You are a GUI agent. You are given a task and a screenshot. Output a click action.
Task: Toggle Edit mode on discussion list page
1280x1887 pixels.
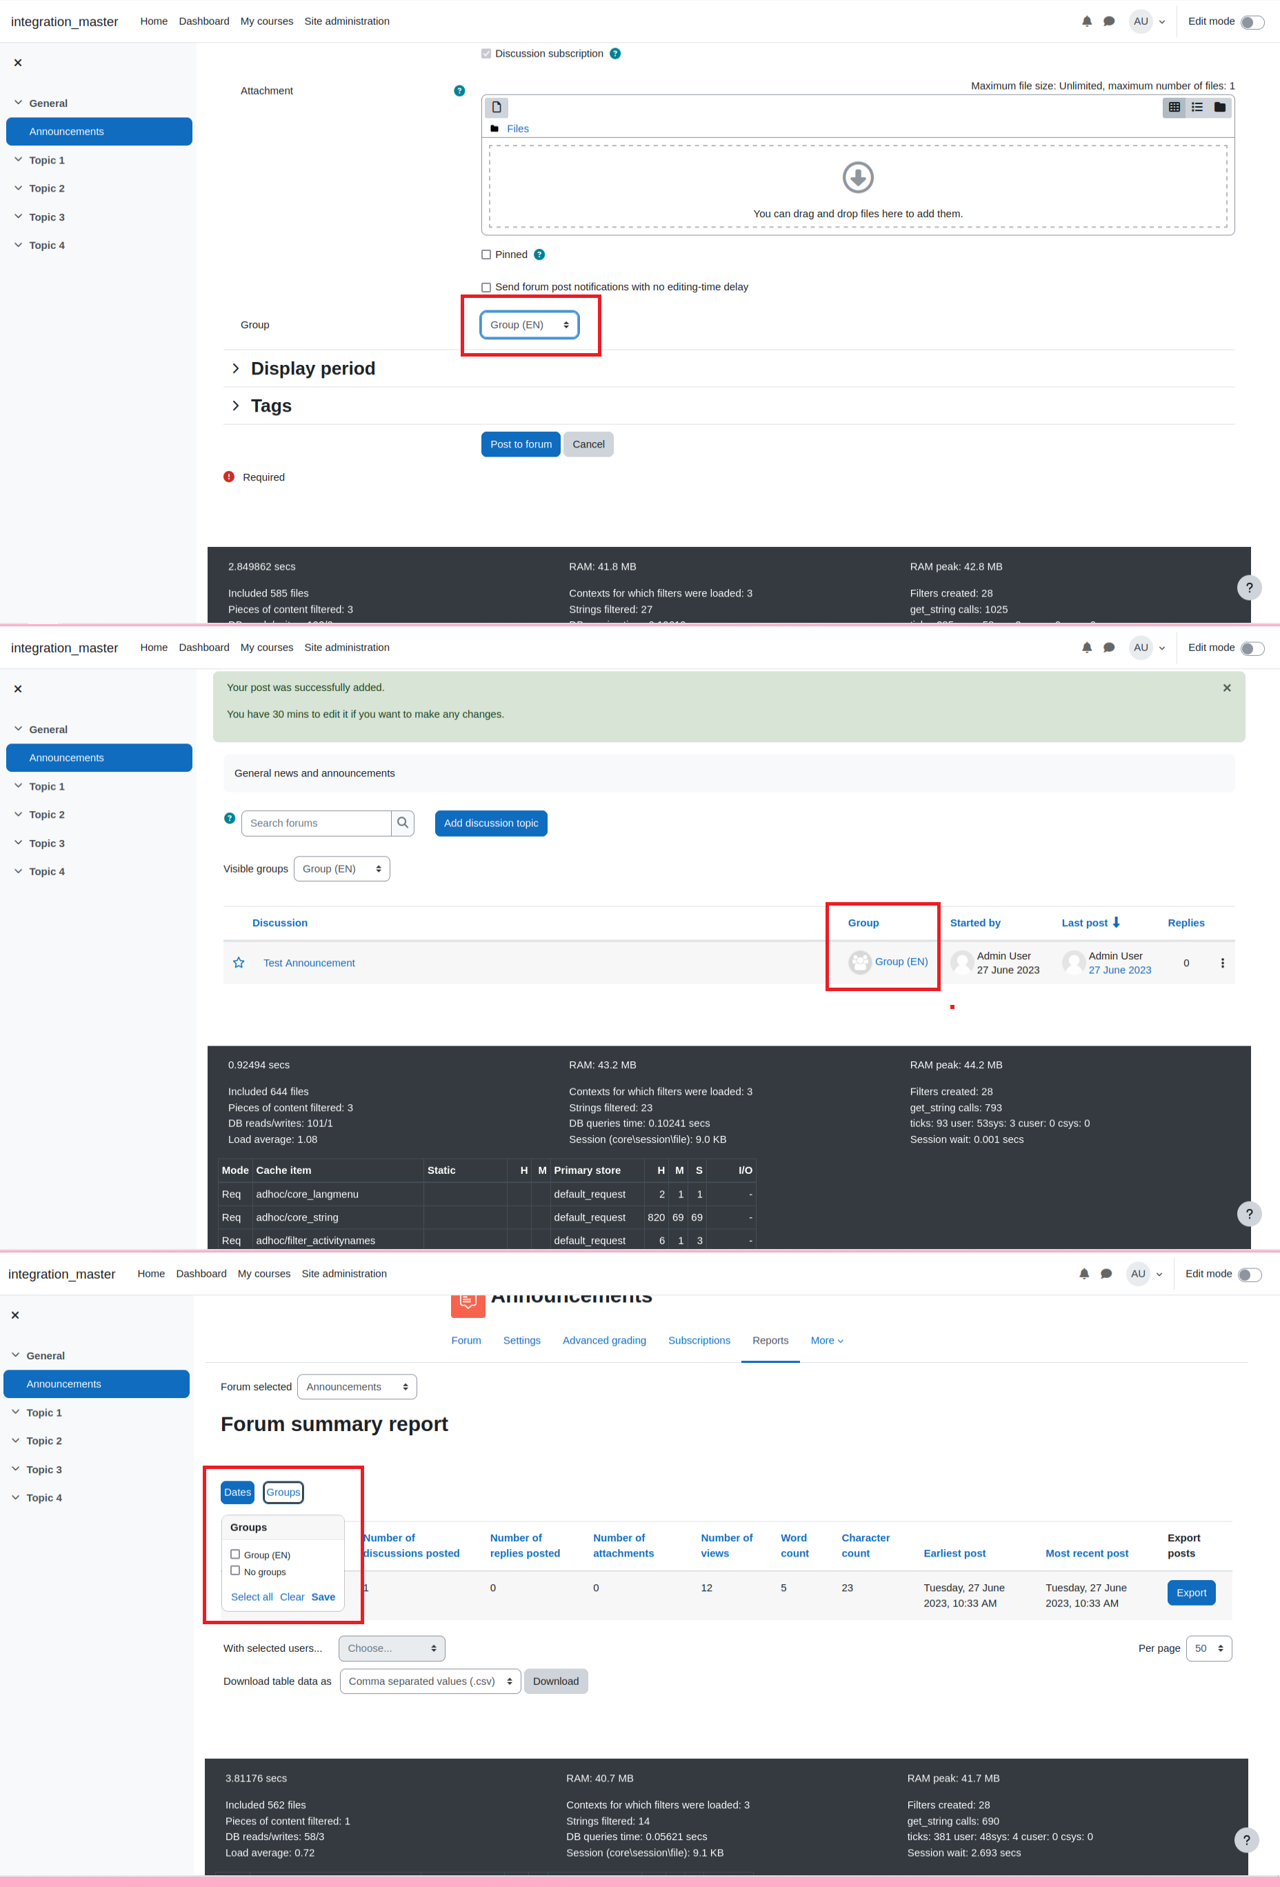(1252, 648)
